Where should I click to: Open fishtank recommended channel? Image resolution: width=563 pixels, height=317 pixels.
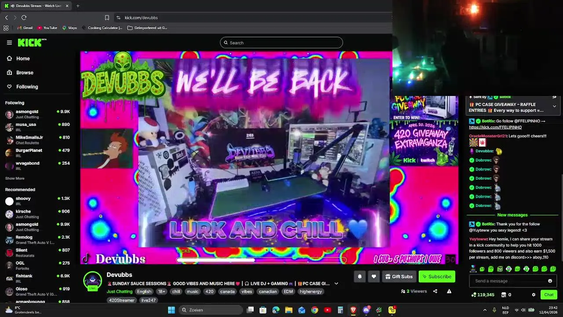[38, 278]
